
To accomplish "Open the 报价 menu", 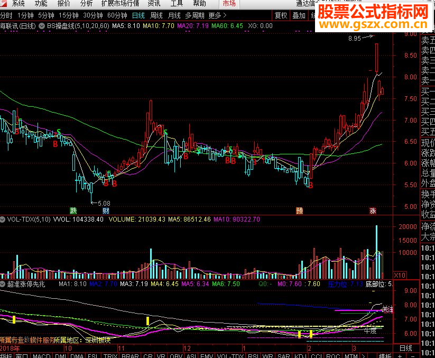I will pos(64,3).
